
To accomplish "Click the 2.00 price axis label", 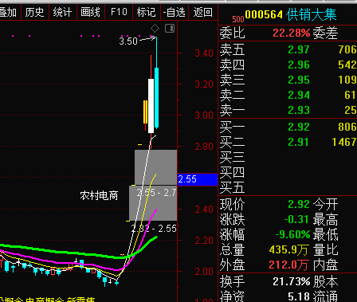I will (204, 272).
